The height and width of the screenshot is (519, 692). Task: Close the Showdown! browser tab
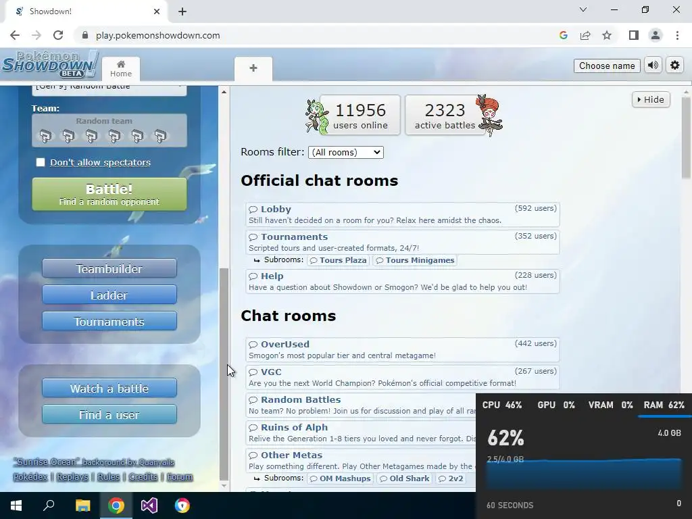[157, 11]
